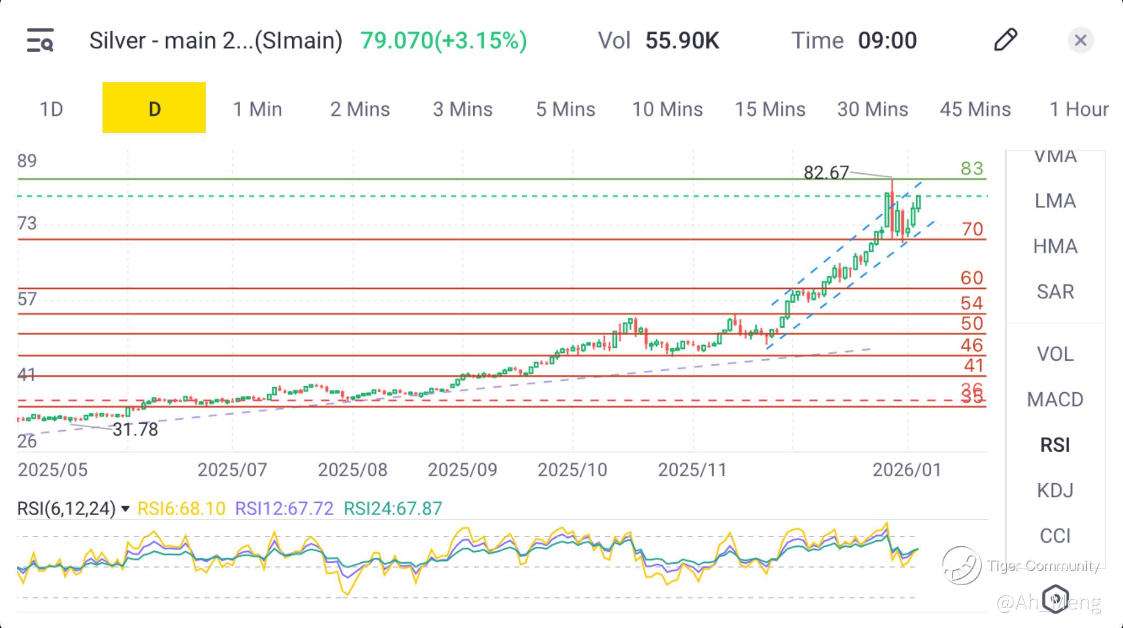Expand the RSI(6,12,24) parameter dropdown
1123x628 pixels.
click(126, 509)
